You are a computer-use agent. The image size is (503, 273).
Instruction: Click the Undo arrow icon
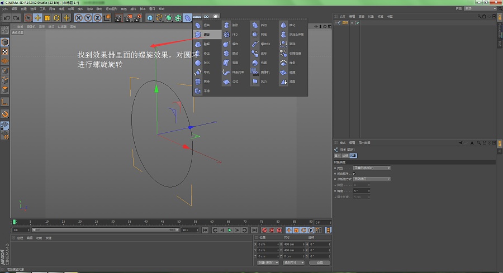tap(7, 18)
